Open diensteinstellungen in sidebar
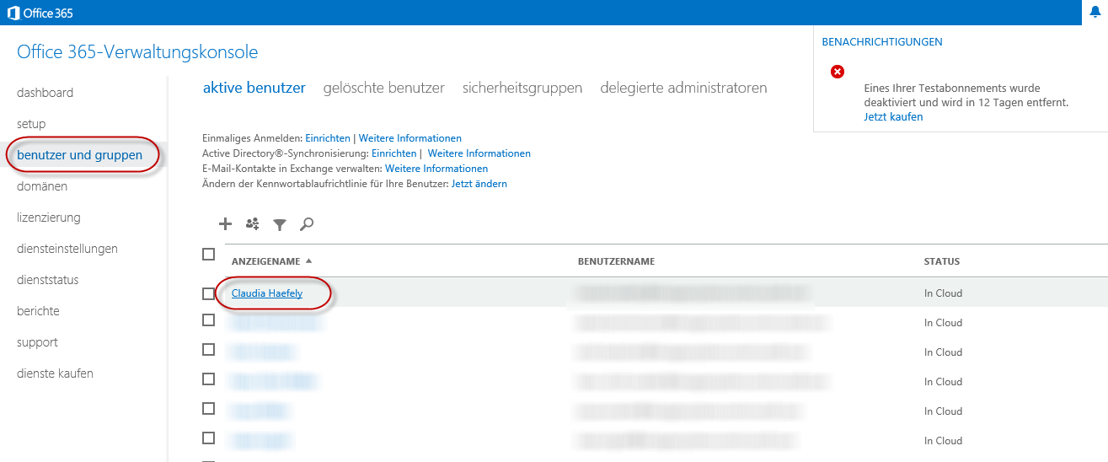 pos(67,249)
